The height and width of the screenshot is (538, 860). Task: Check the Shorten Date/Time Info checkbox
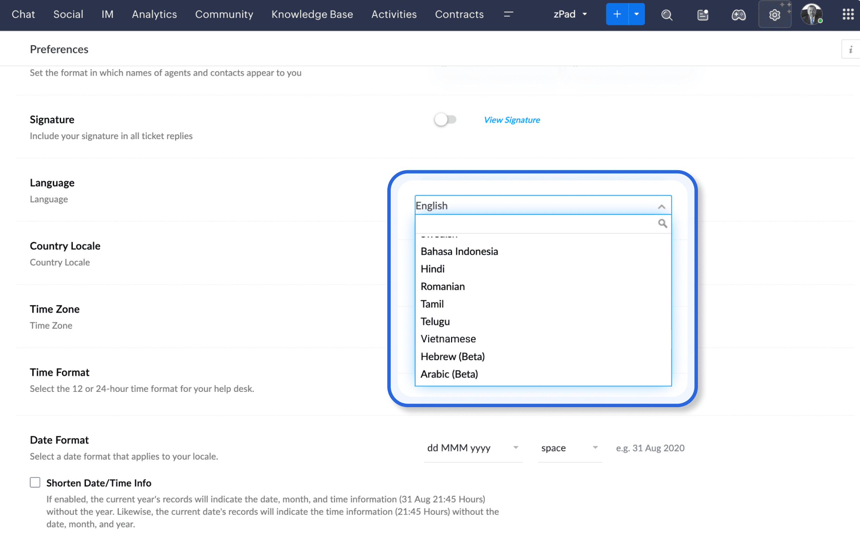pos(35,482)
